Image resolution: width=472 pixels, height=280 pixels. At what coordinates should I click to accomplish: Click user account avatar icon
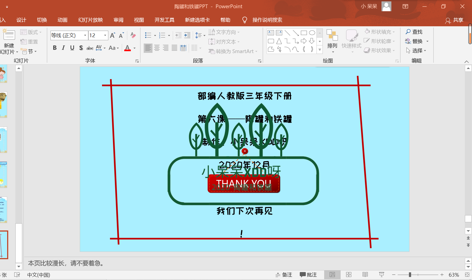tap(386, 6)
